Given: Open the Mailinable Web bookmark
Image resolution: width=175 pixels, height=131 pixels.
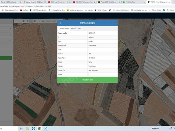Looking at the screenshot, I should 139,10.
